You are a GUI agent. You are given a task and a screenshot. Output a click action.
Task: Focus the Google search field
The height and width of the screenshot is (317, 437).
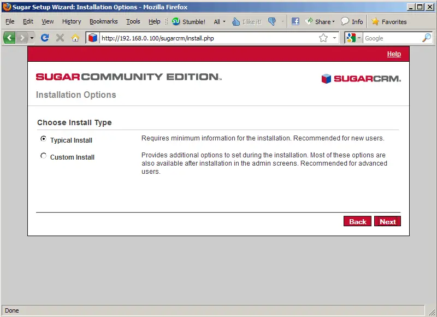click(x=392, y=38)
